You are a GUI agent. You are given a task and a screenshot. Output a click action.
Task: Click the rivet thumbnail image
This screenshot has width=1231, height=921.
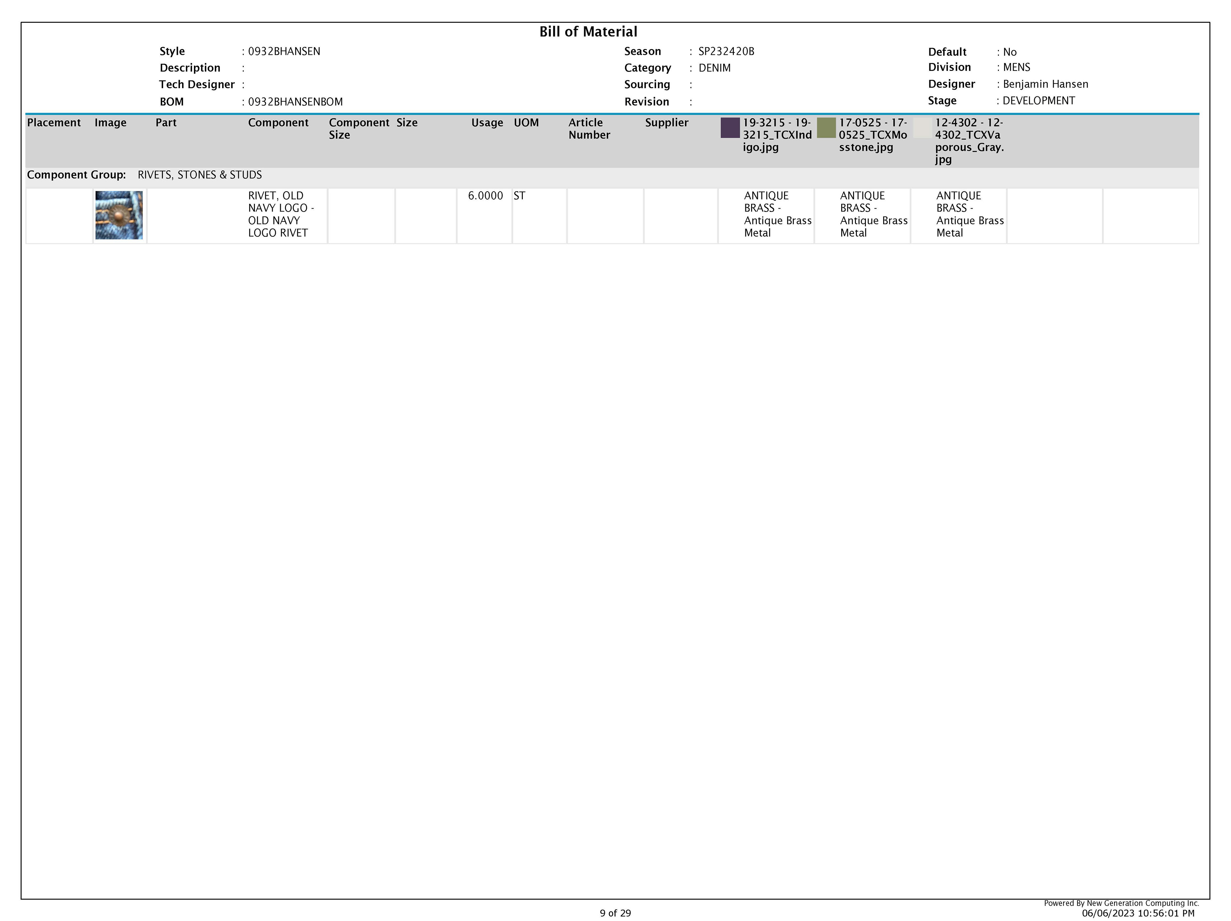(x=119, y=215)
